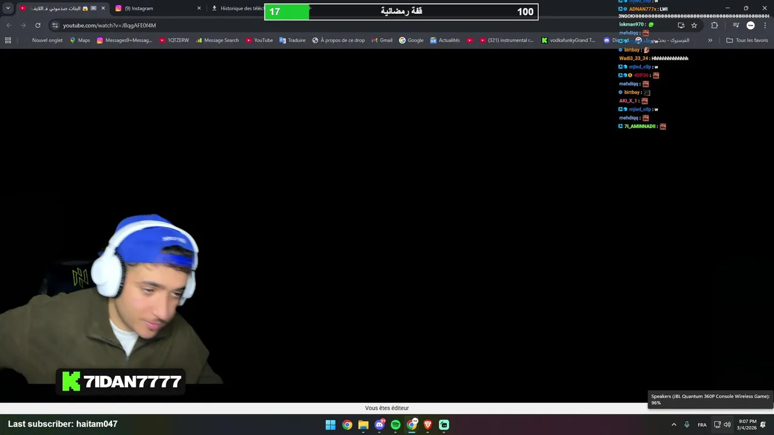The height and width of the screenshot is (435, 774).
Task: Open the media controls icon in toolbar
Action: tap(736, 25)
